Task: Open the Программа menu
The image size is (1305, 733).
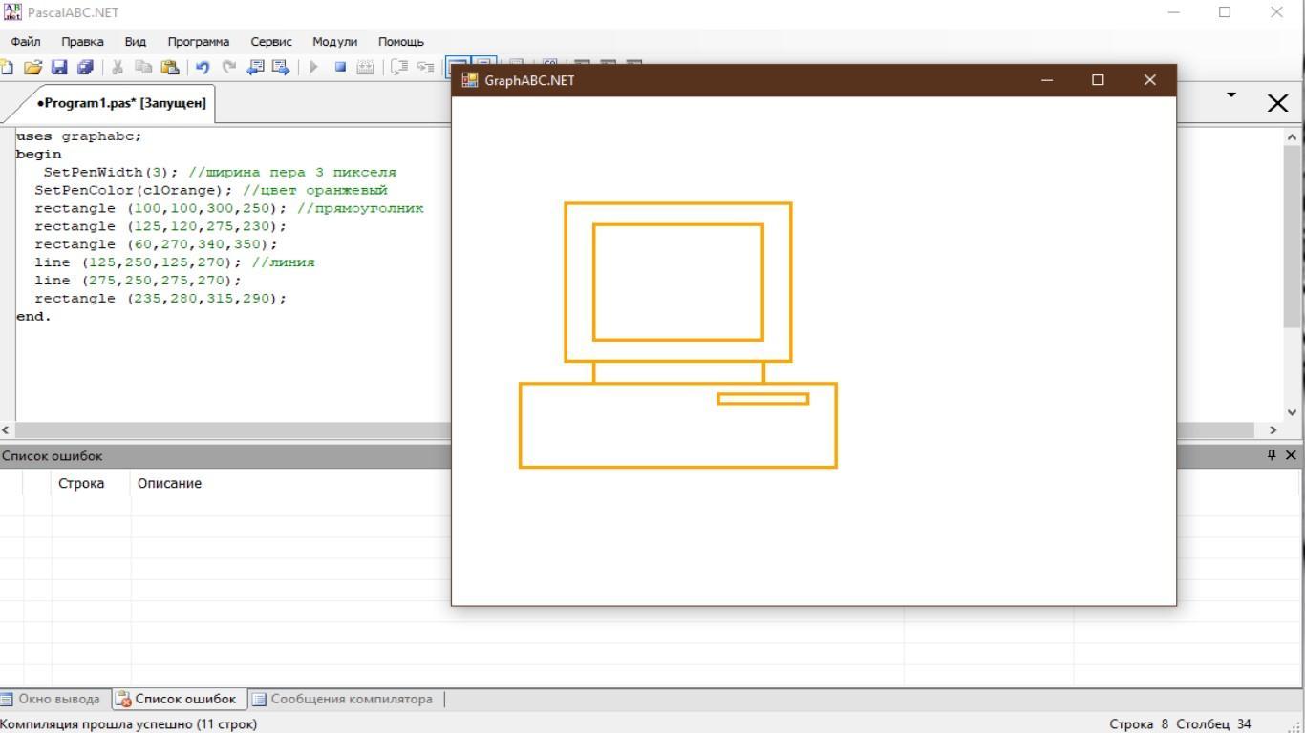Action: (198, 42)
